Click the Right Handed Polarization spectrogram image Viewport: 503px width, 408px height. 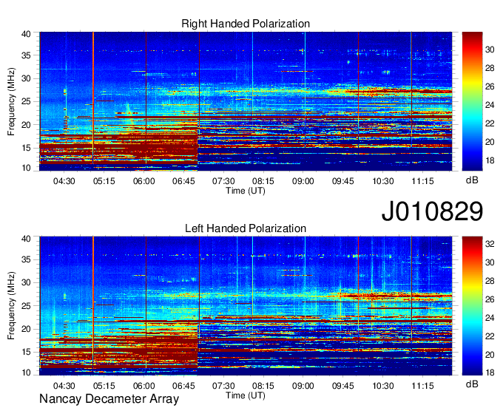pyautogui.click(x=246, y=101)
